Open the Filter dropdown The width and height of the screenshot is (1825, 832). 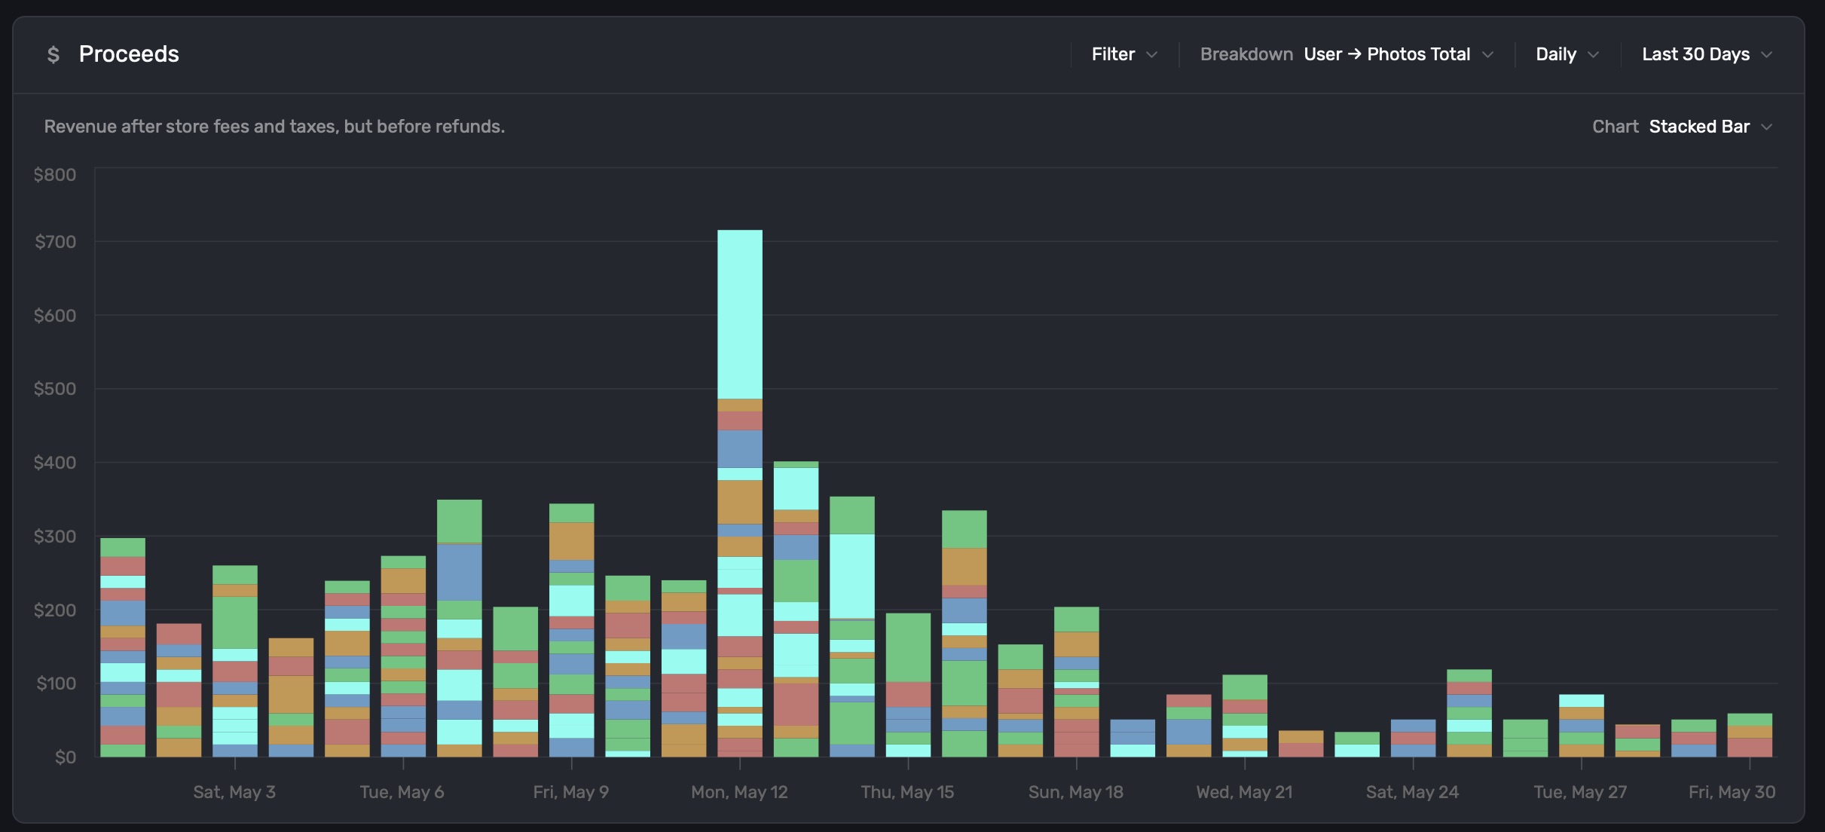pyautogui.click(x=1113, y=54)
